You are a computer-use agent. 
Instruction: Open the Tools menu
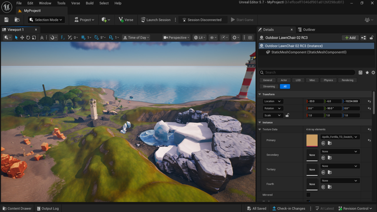pos(61,3)
